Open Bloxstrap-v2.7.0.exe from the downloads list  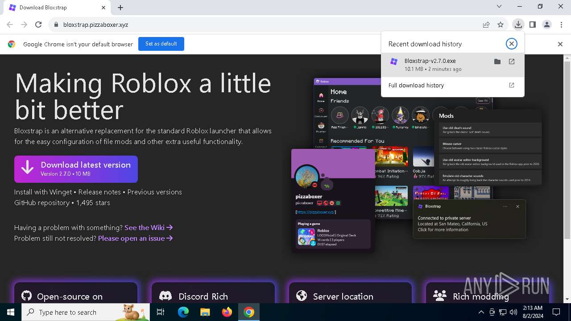[x=512, y=62]
